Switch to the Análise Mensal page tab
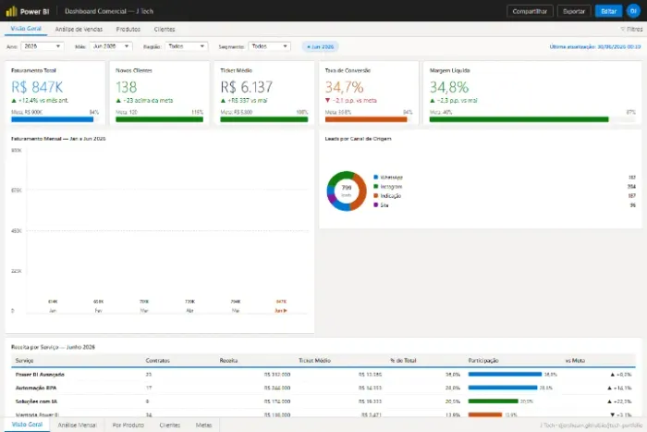Image resolution: width=647 pixels, height=432 pixels. (x=77, y=425)
